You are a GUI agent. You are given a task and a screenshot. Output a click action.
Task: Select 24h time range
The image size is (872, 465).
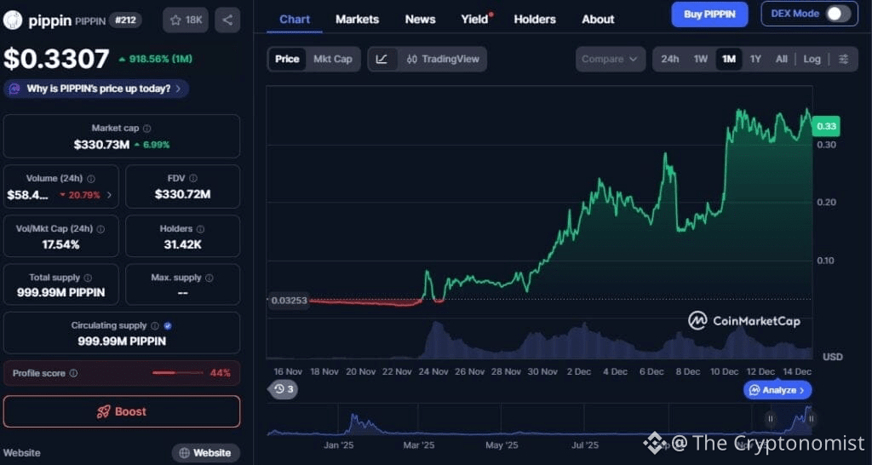(669, 59)
